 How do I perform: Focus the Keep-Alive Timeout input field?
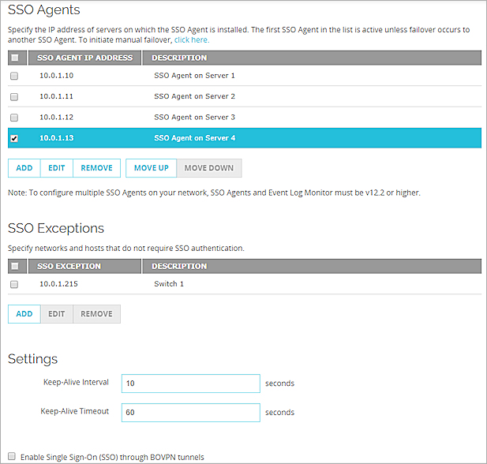(x=190, y=413)
